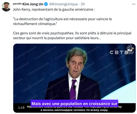This screenshot has width=137, height=114.
Task: Select the purple French subtitle banner
Action: click(x=74, y=104)
